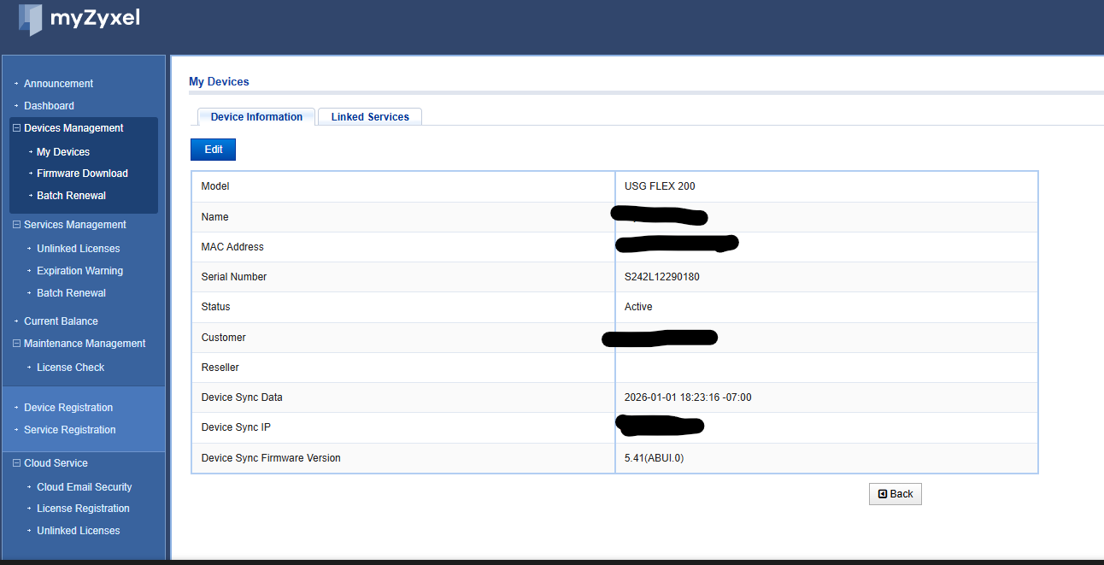
Task: Open Batch Renewal under Services Management
Action: [71, 293]
